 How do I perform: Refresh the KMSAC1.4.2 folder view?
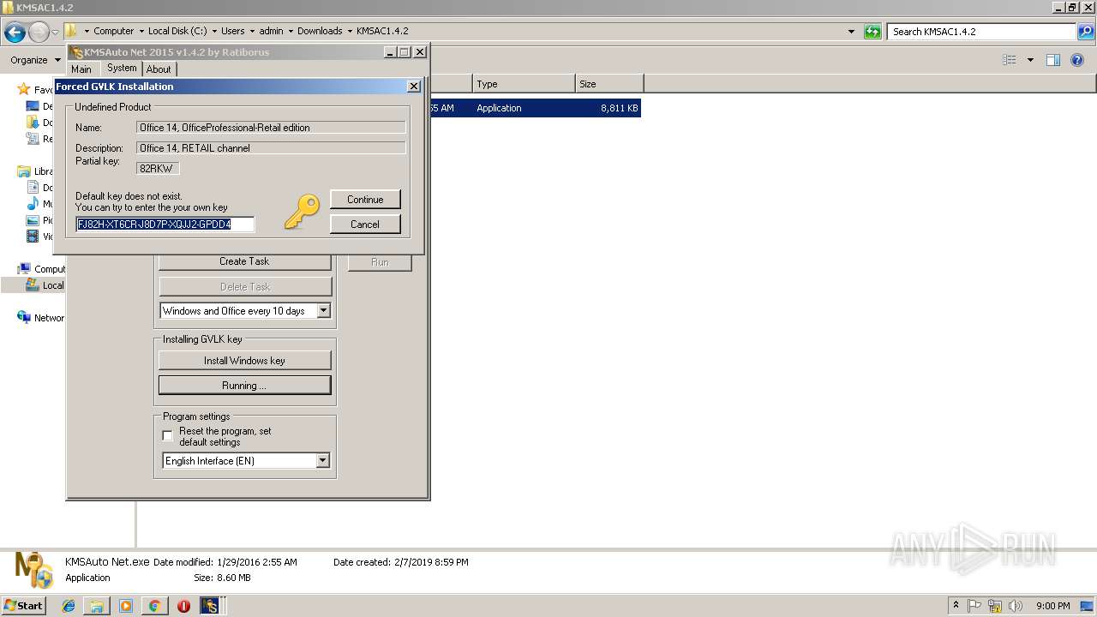click(872, 32)
